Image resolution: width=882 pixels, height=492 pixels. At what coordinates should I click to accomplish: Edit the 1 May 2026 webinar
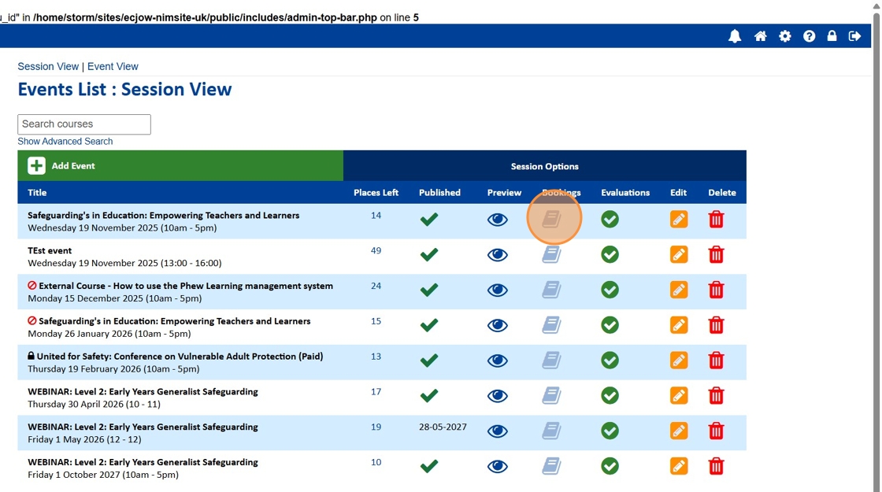tap(679, 431)
